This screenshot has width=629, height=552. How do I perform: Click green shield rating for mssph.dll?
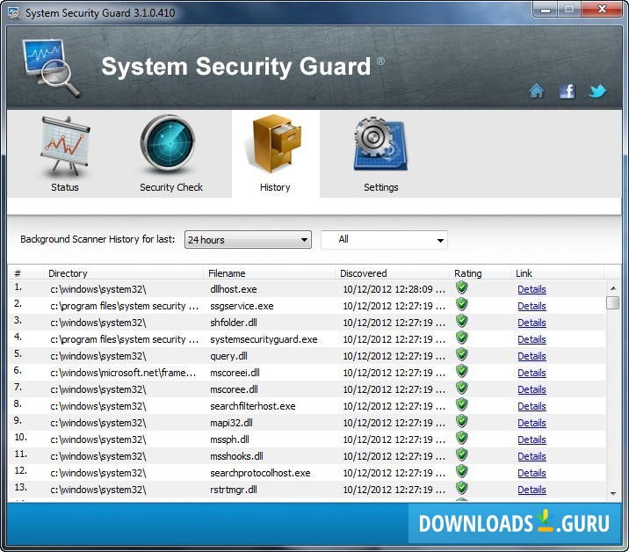pyautogui.click(x=462, y=439)
